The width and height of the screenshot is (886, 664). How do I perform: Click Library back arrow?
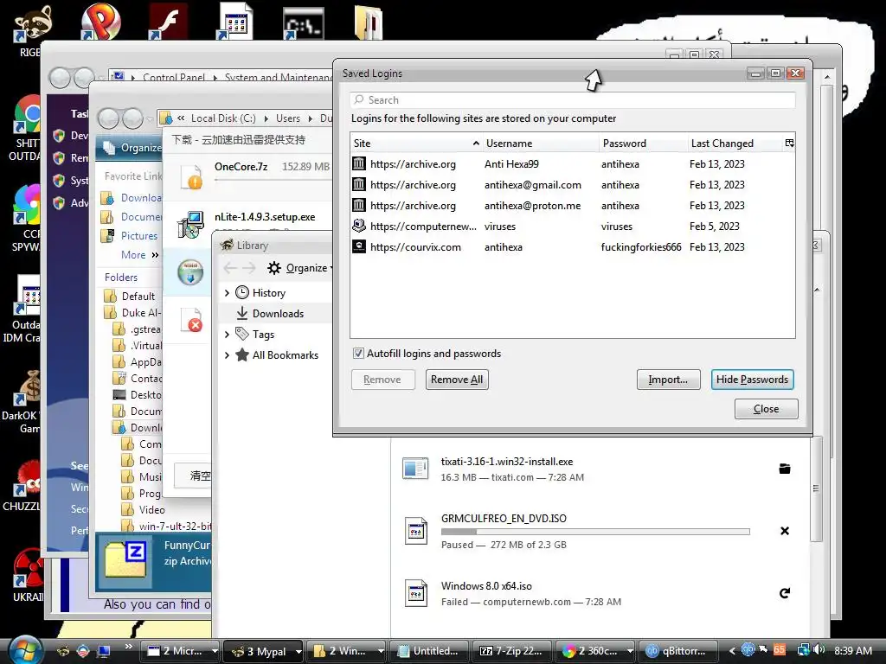(230, 268)
